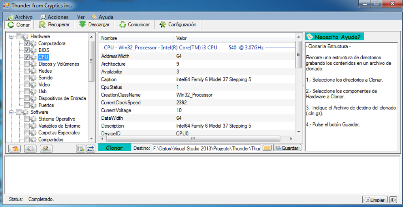Image resolution: width=403 pixels, height=207 pixels.
Task: Click the gear icon button below the tree
Action: pos(30,149)
